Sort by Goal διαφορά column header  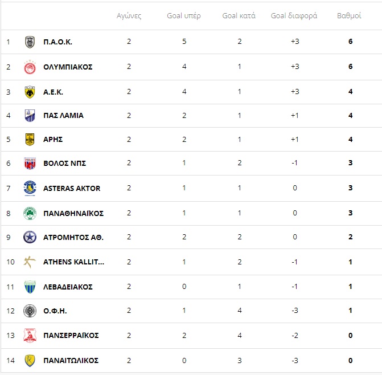tap(294, 16)
